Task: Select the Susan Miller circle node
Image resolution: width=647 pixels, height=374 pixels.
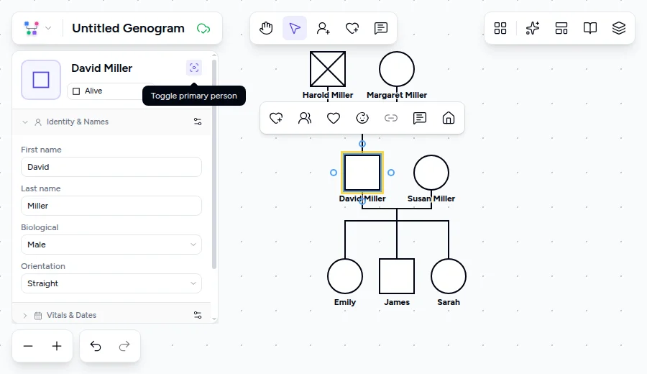Action: point(431,173)
